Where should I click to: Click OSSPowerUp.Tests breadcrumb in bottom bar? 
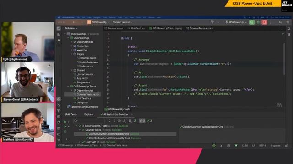[87, 146]
